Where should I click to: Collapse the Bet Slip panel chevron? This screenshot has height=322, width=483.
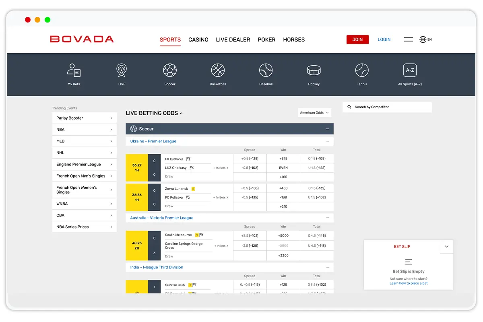coord(446,246)
